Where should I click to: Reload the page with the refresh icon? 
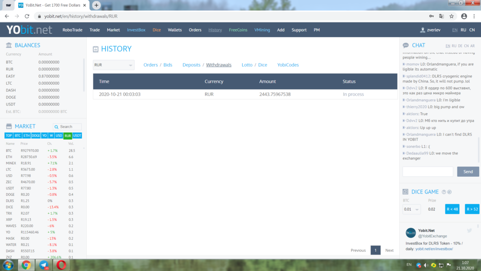27,16
